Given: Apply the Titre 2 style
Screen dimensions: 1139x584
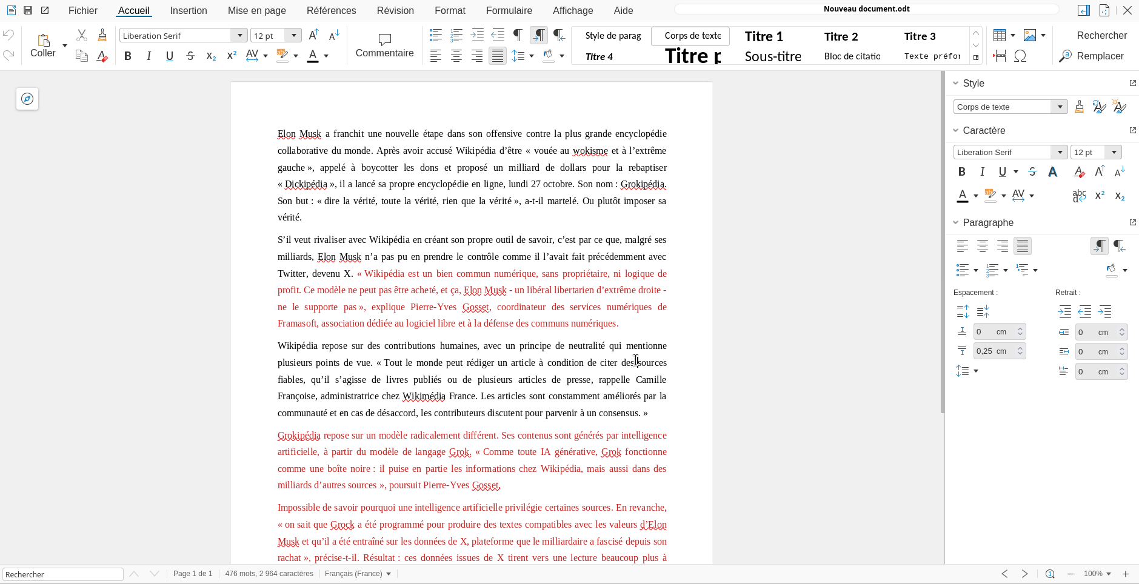Looking at the screenshot, I should coord(841,36).
